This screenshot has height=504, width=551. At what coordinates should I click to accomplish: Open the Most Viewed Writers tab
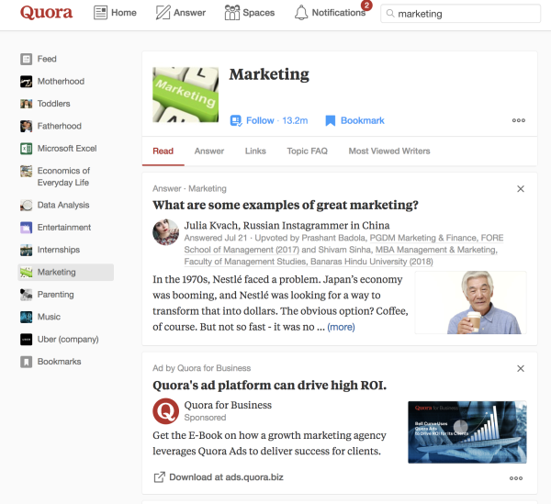389,151
